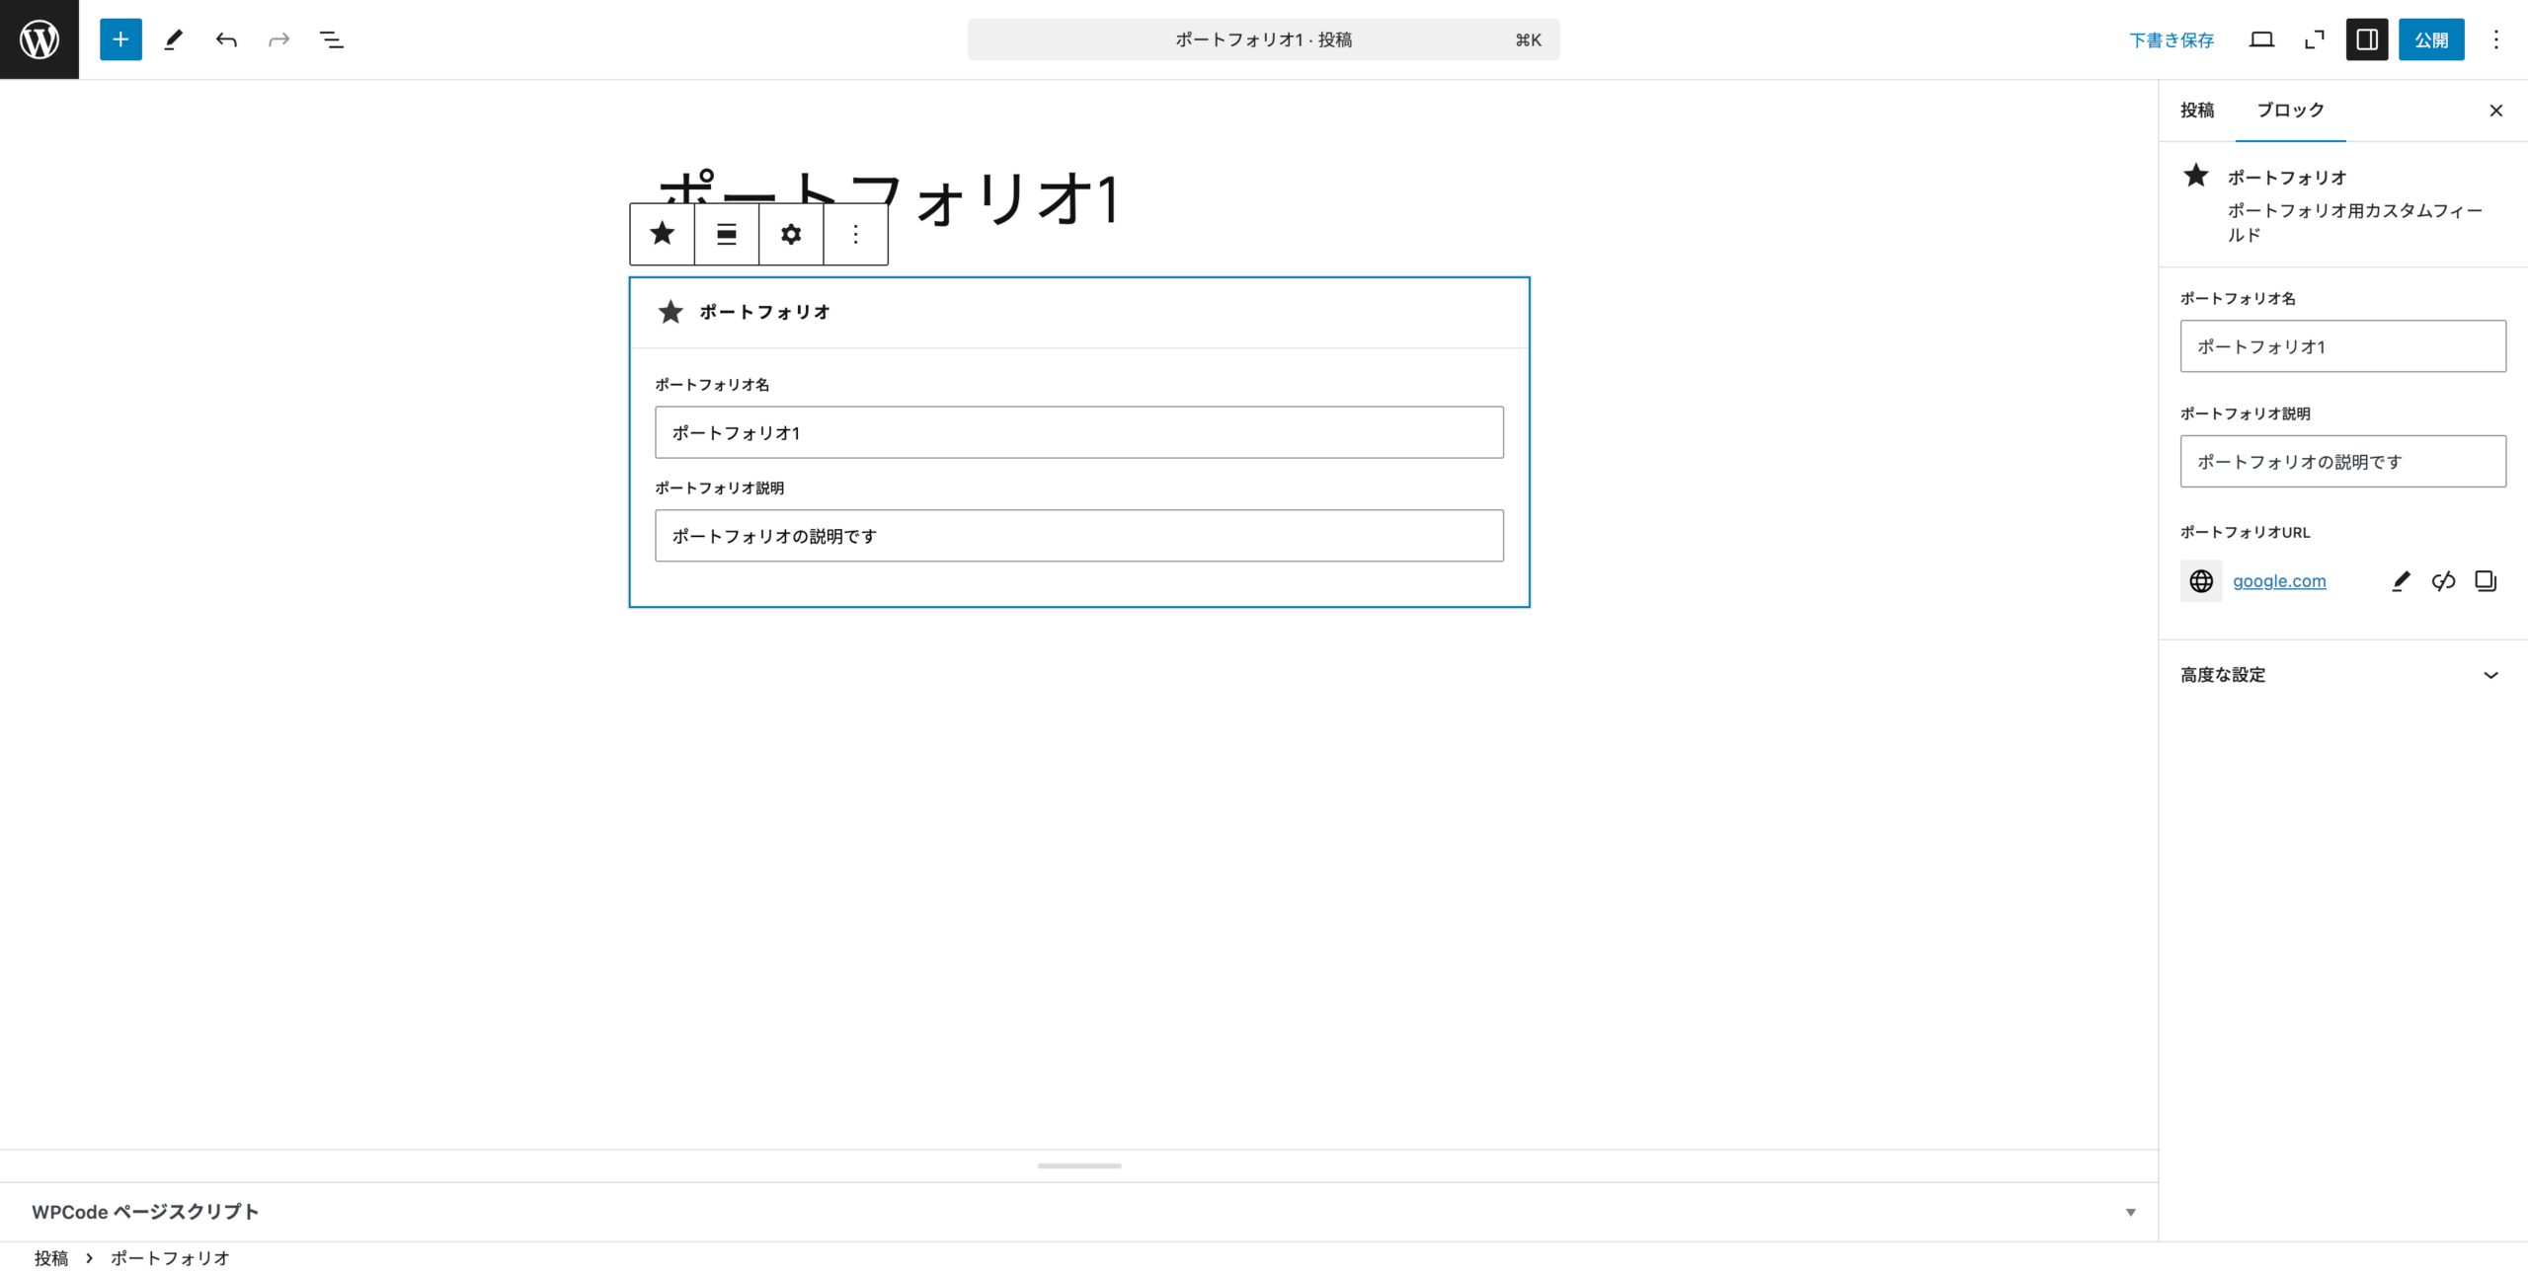Select the editing tools pencil icon
The height and width of the screenshot is (1274, 2528).
tap(174, 39)
